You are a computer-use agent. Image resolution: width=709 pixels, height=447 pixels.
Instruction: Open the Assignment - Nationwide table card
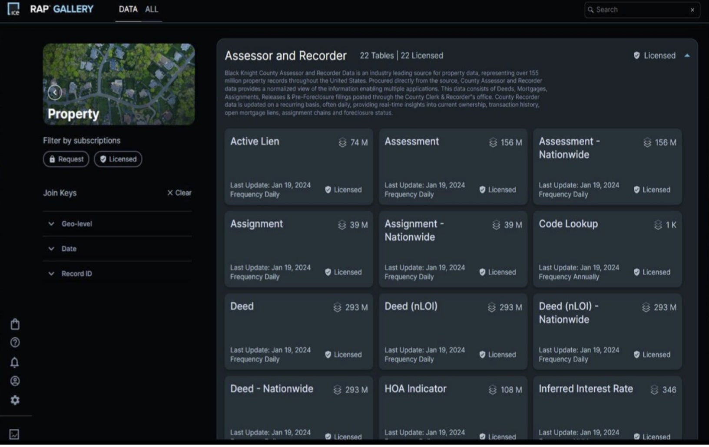coord(453,249)
